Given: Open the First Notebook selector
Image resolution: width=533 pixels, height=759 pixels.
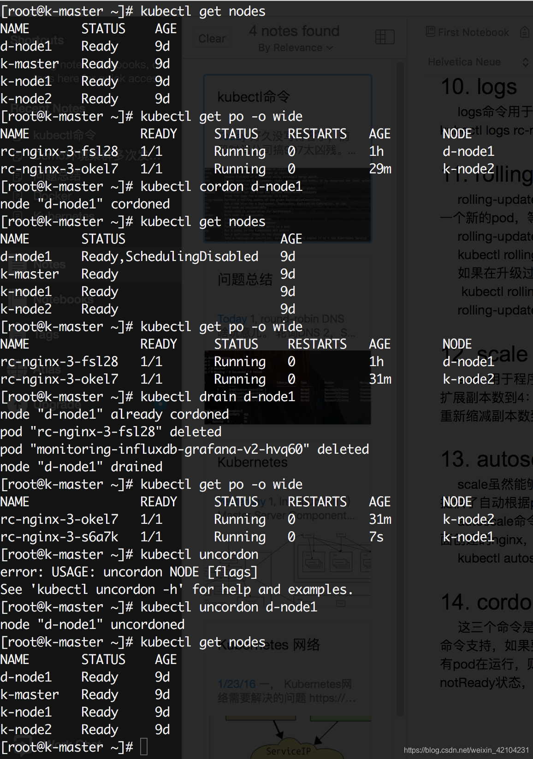Looking at the screenshot, I should [474, 32].
